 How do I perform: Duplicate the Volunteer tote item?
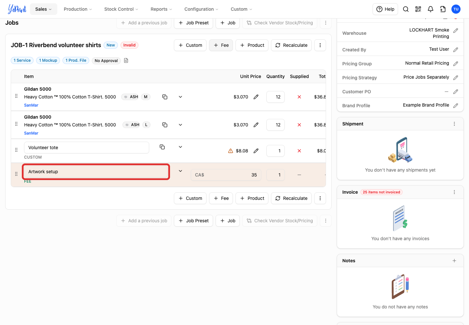[x=162, y=147]
